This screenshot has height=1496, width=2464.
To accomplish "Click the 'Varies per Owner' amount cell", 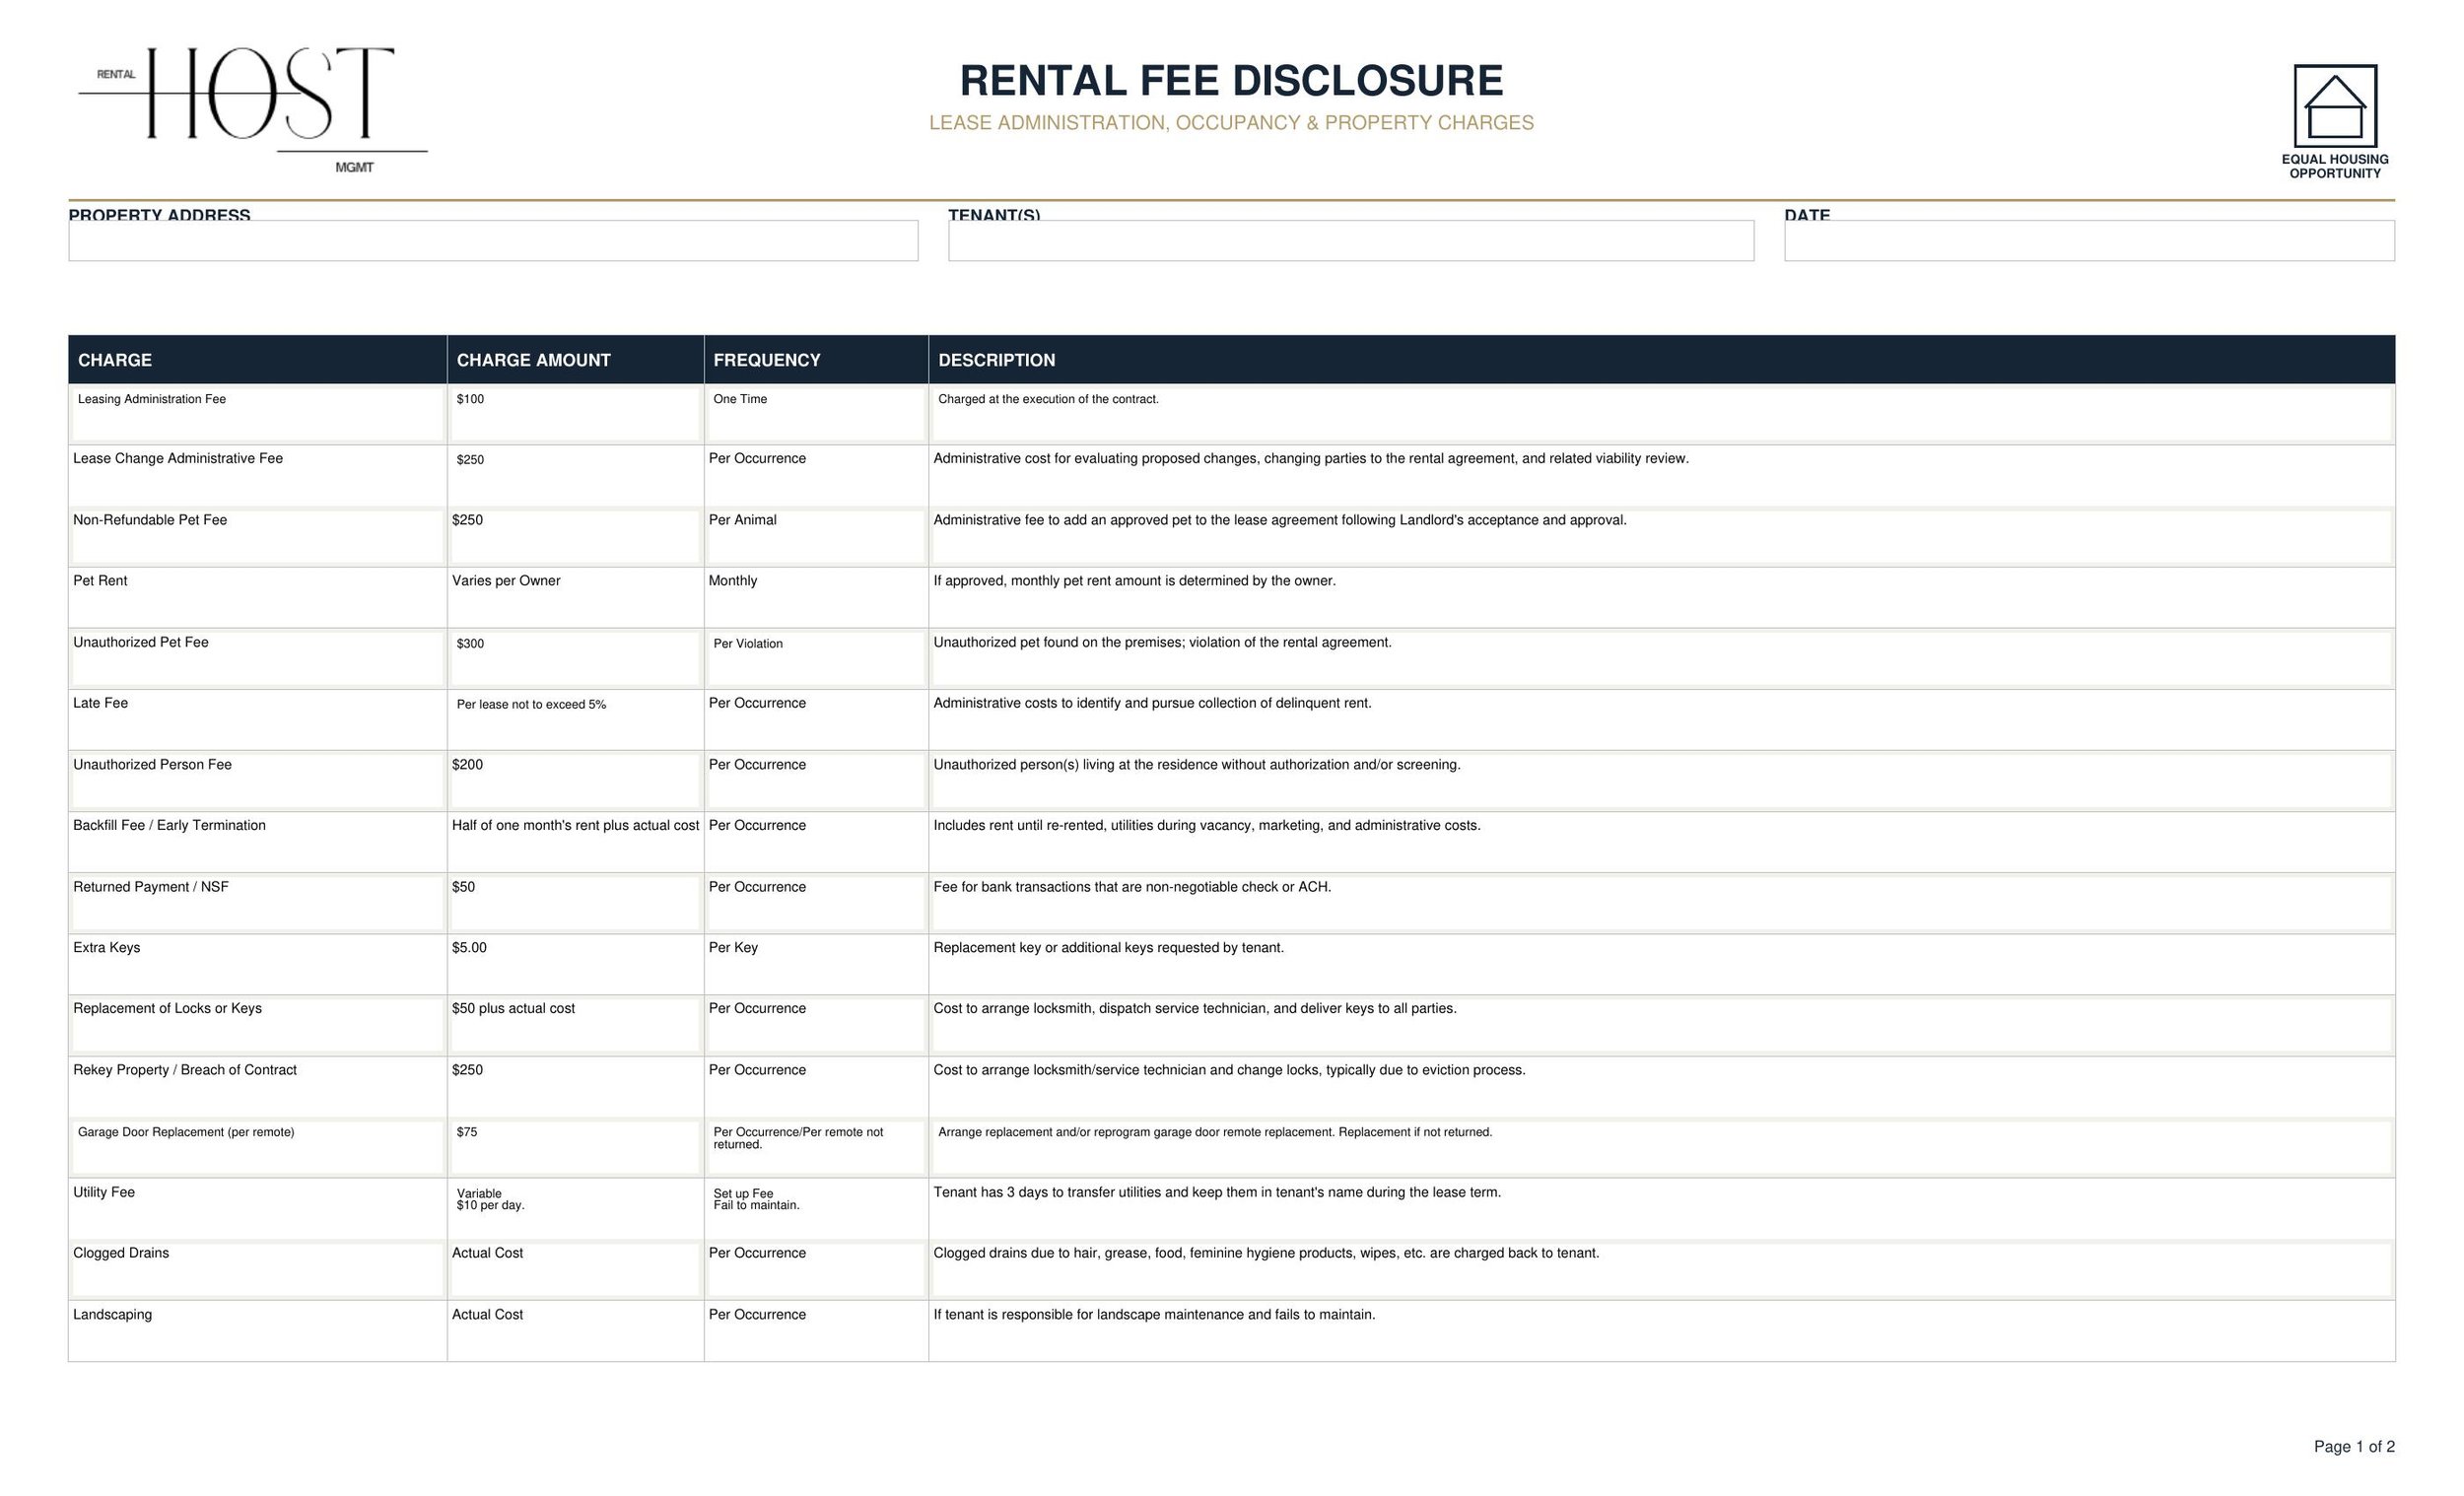I will point(576,598).
